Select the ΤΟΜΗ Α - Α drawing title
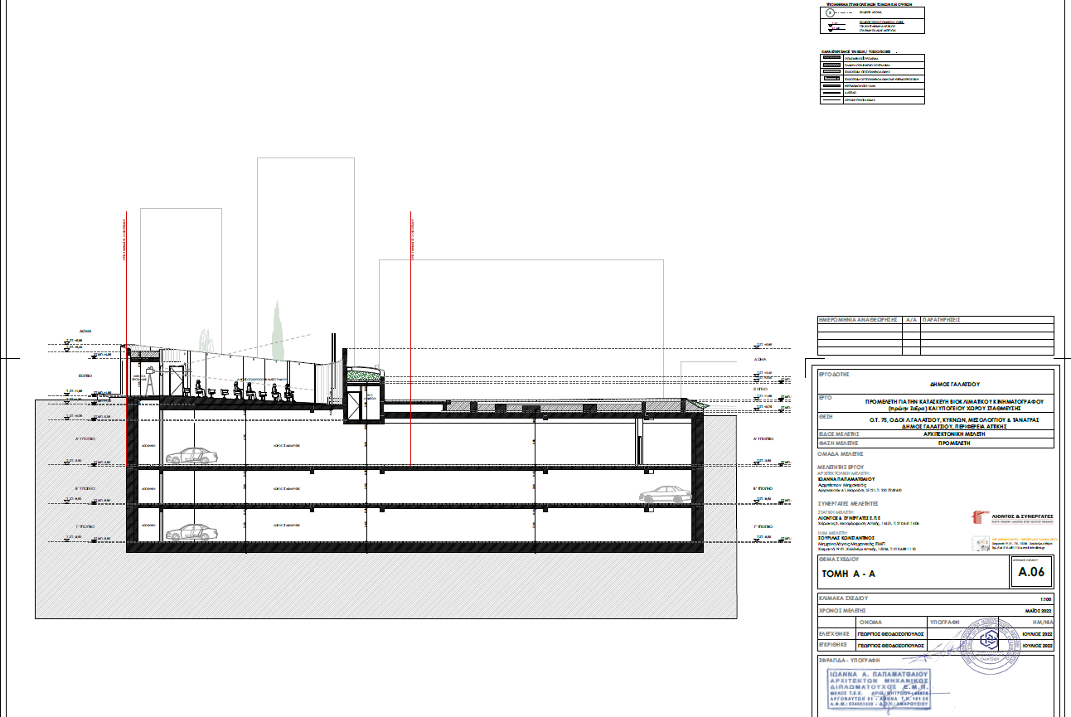The image size is (1071, 717). (x=848, y=574)
